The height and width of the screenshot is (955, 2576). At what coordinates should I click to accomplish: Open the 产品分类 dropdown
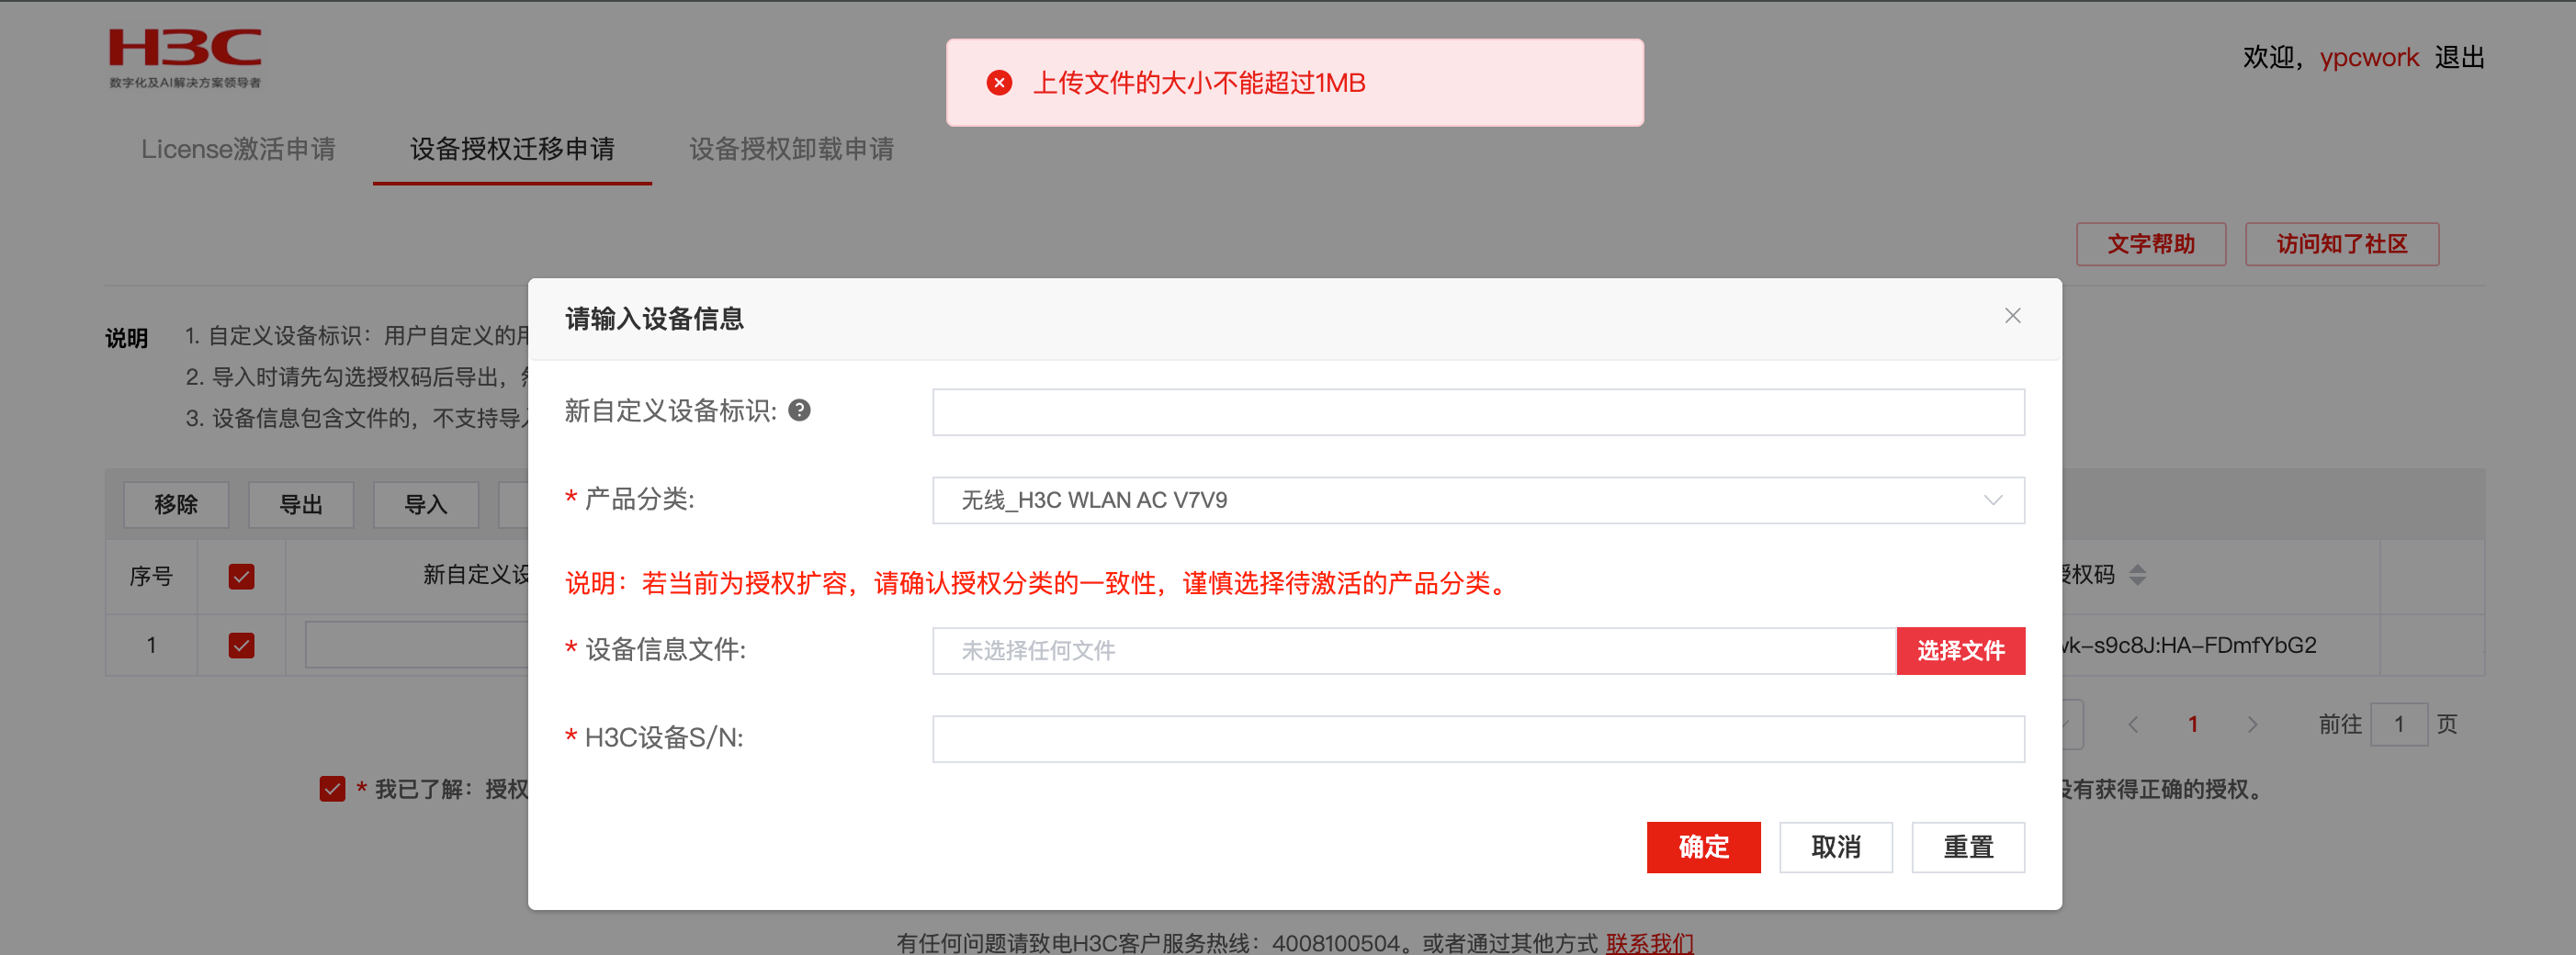point(1478,500)
